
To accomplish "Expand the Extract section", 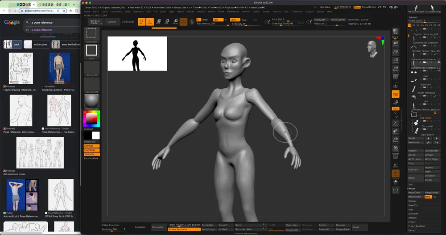I will (412, 230).
